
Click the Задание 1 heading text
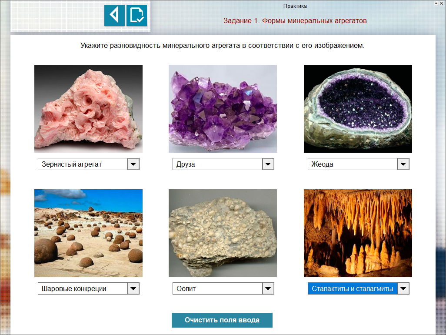click(295, 21)
